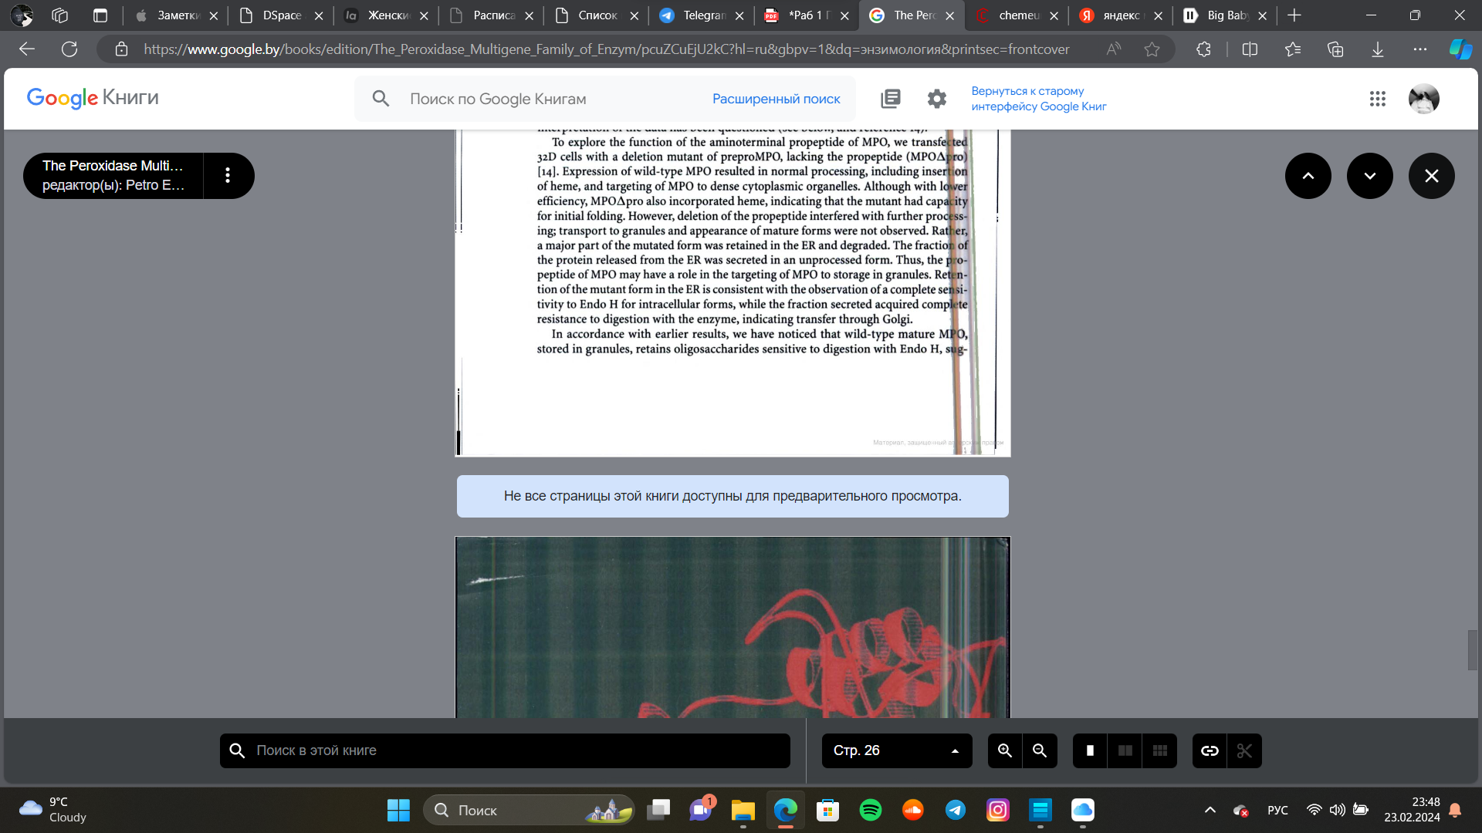Reload the current page

[x=69, y=49]
